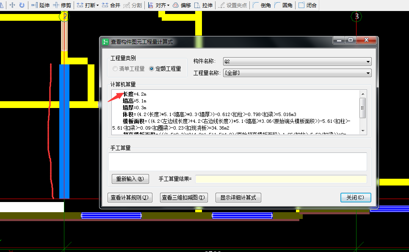Select the 清单工程量 radio button
This screenshot has height=252, width=409.
(115, 69)
